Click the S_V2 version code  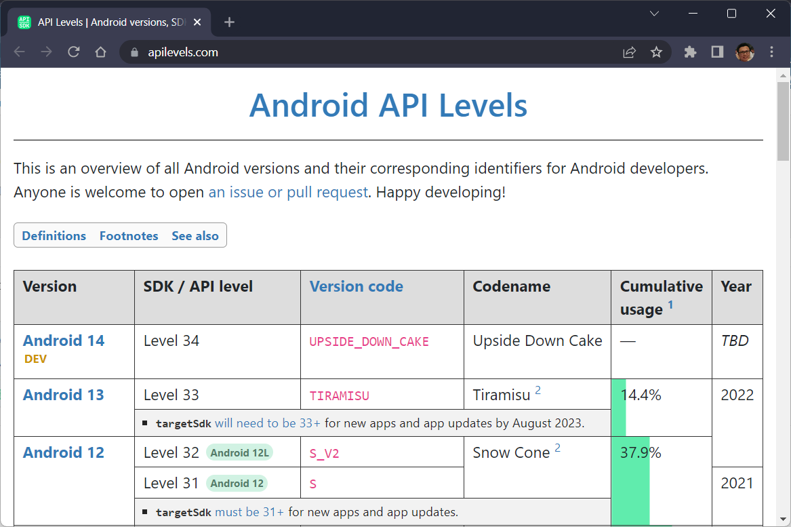(325, 453)
